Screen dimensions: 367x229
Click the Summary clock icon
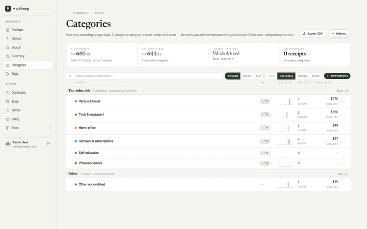click(x=7, y=56)
